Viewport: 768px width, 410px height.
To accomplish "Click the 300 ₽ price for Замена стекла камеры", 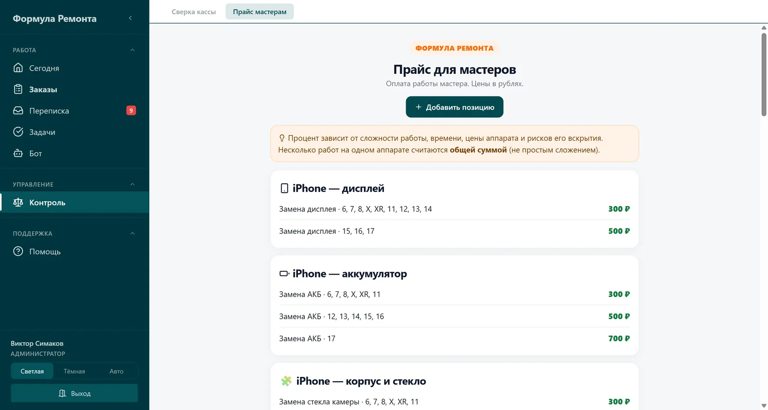I will tap(619, 402).
